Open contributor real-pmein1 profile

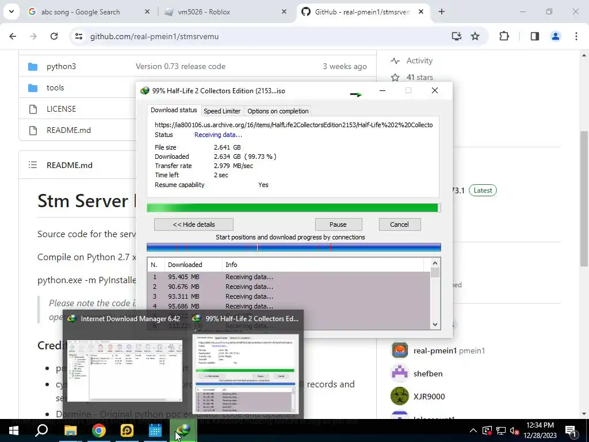click(x=435, y=350)
